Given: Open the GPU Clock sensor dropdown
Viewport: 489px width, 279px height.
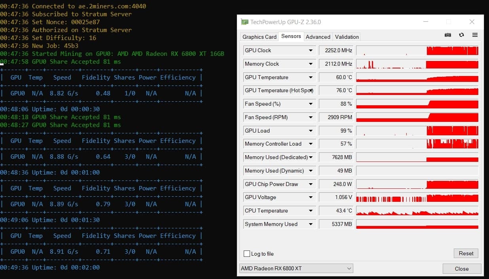Looking at the screenshot, I should (311, 50).
